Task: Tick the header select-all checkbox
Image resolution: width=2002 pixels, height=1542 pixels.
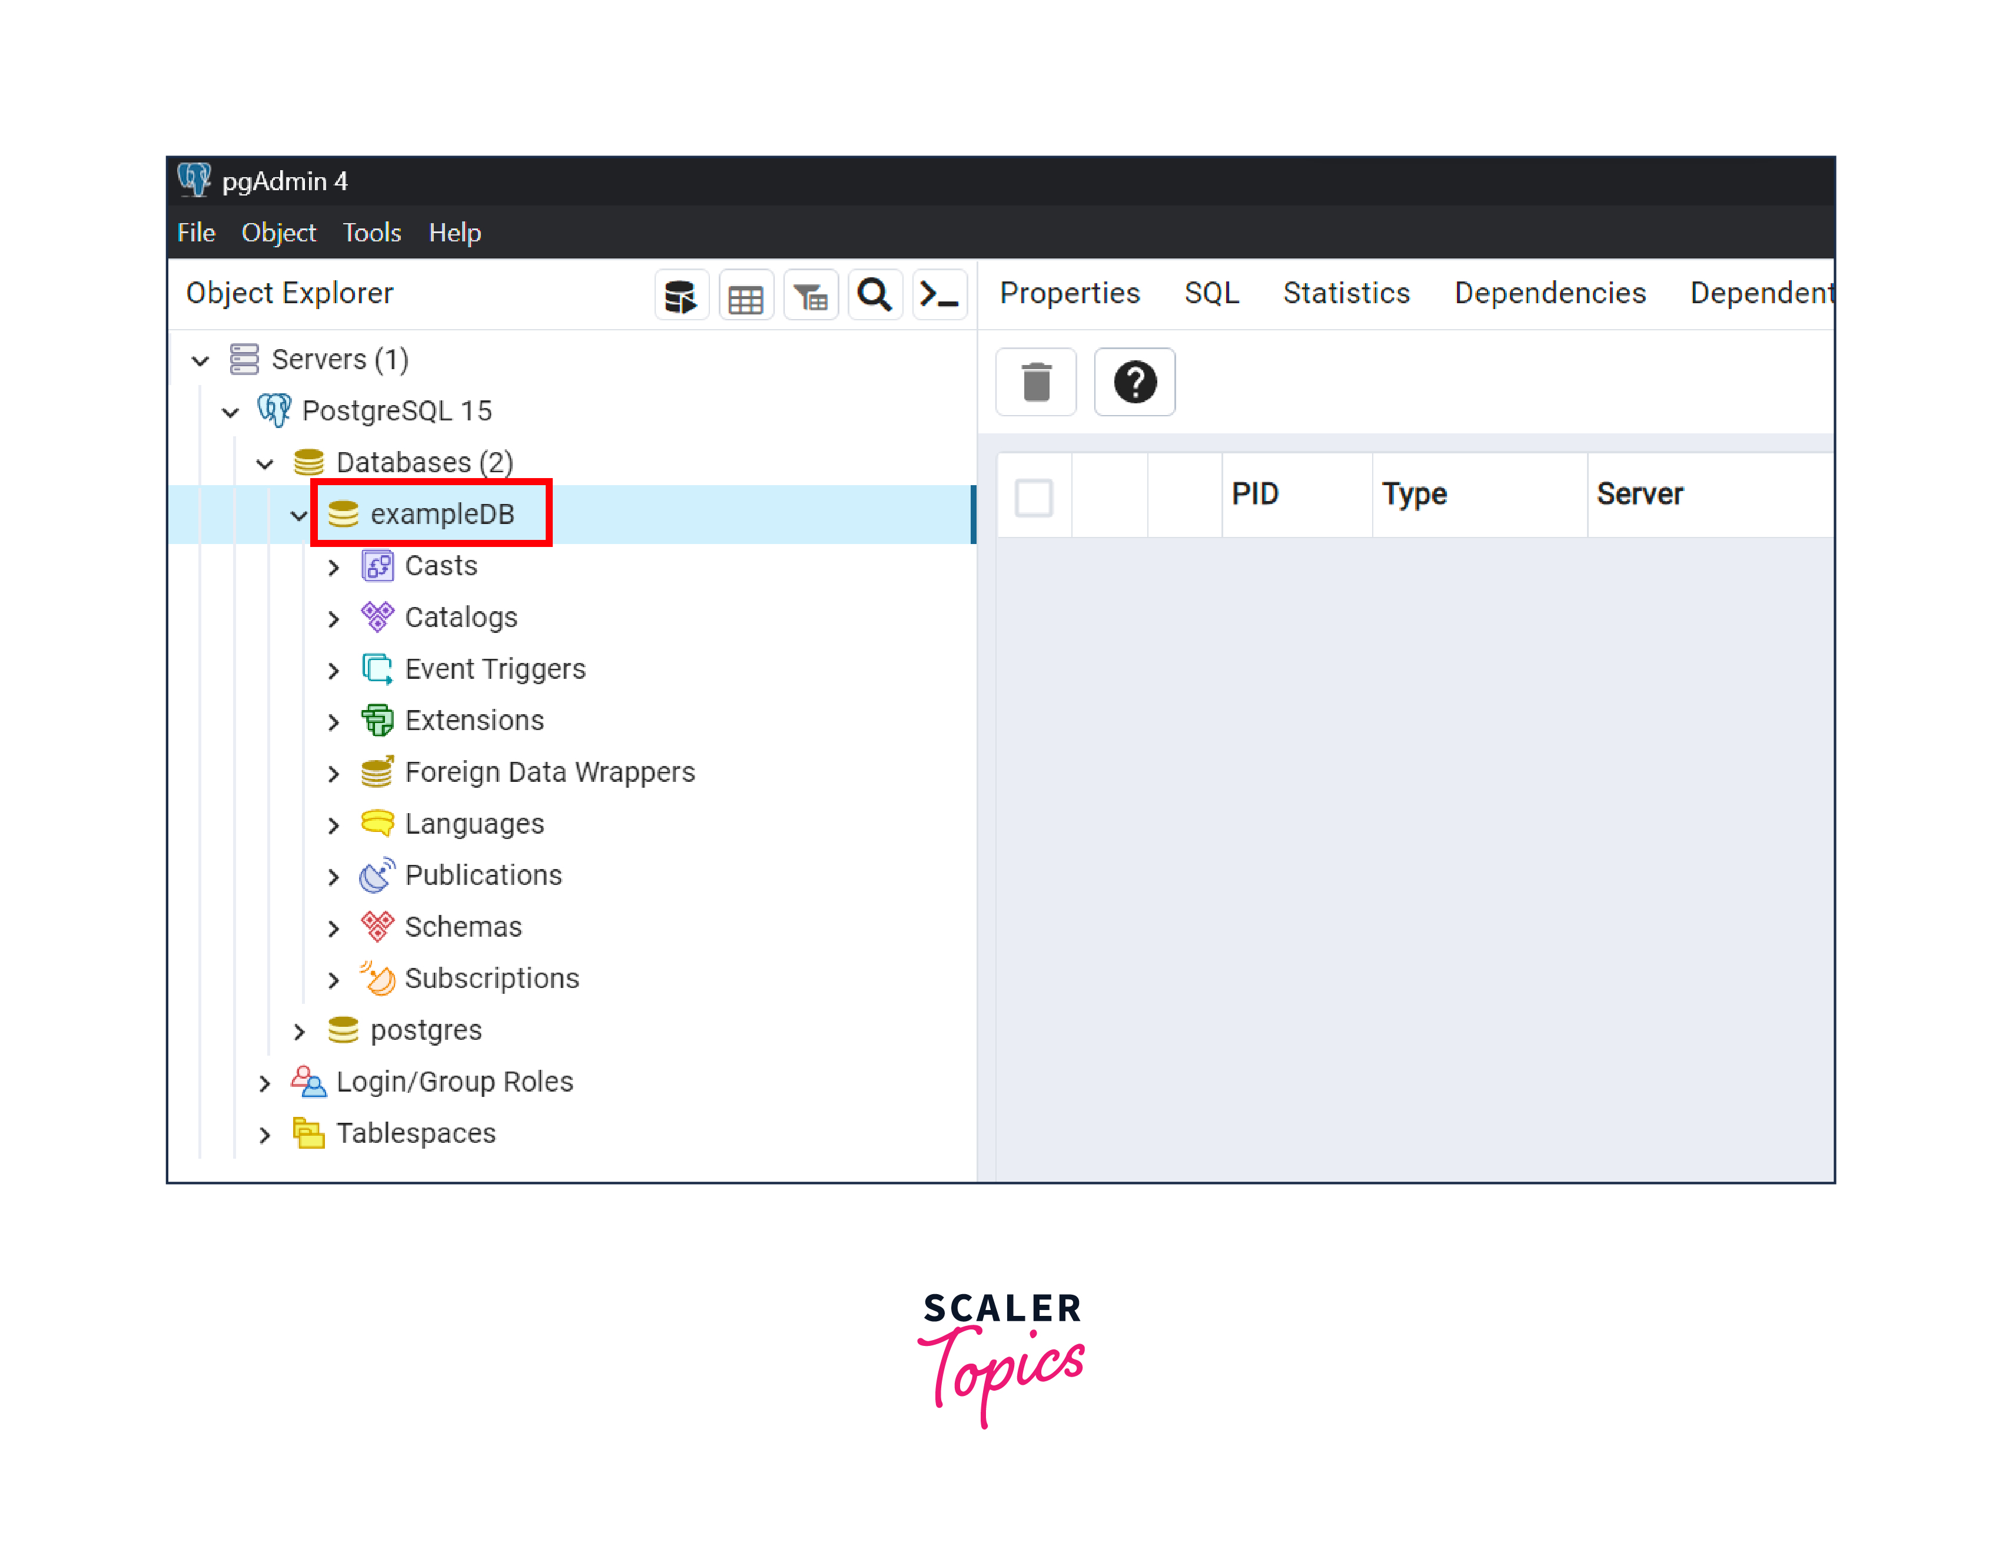Action: 1034,498
